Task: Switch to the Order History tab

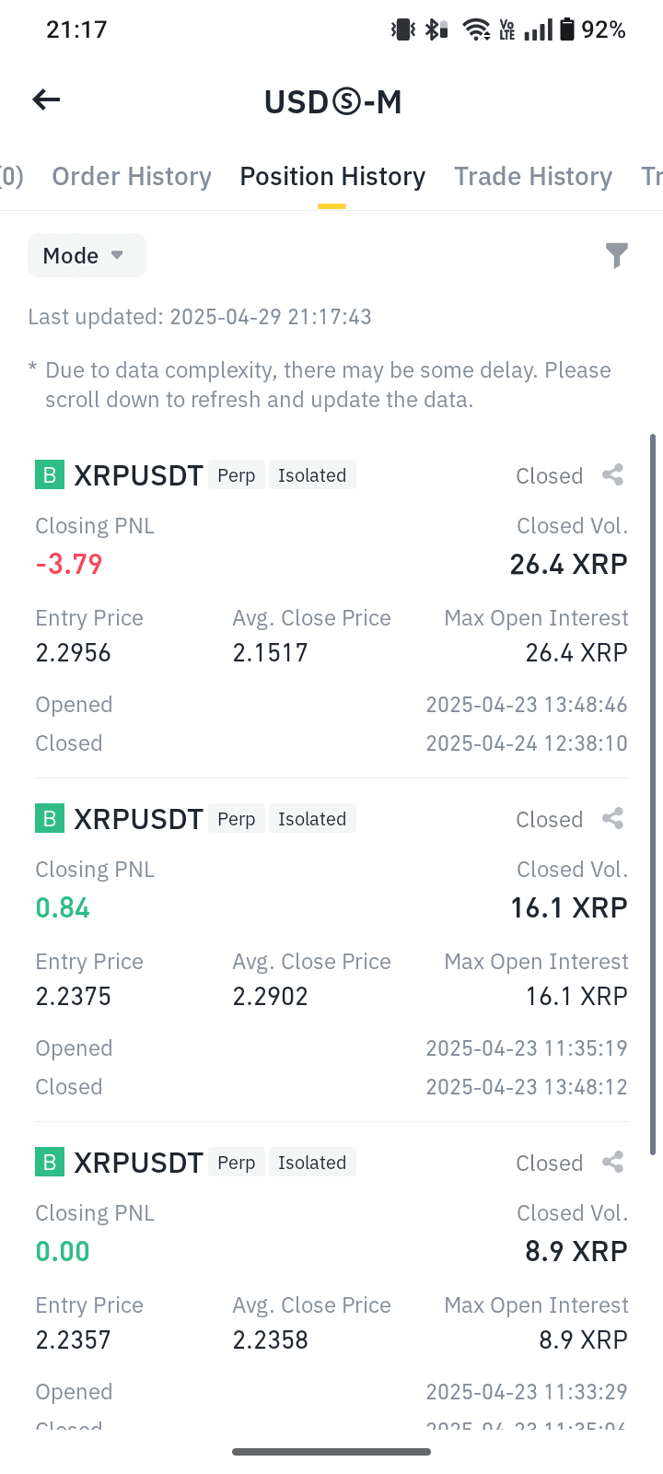Action: (132, 176)
